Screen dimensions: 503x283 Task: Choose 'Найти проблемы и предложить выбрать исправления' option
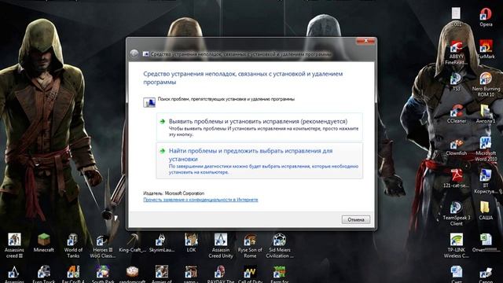pyautogui.click(x=259, y=160)
